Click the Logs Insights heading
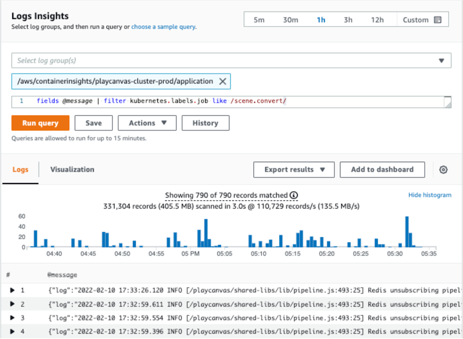Viewport: 463px width, 339px height. coord(40,16)
